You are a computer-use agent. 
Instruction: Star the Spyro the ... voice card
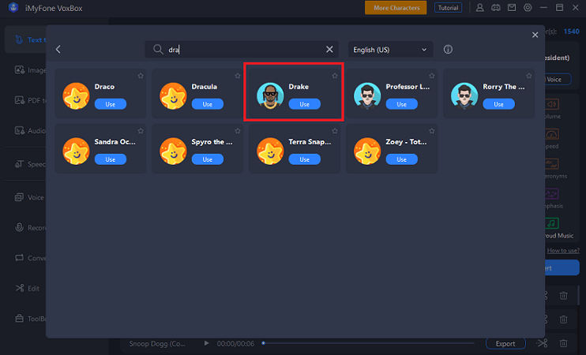[x=238, y=131]
